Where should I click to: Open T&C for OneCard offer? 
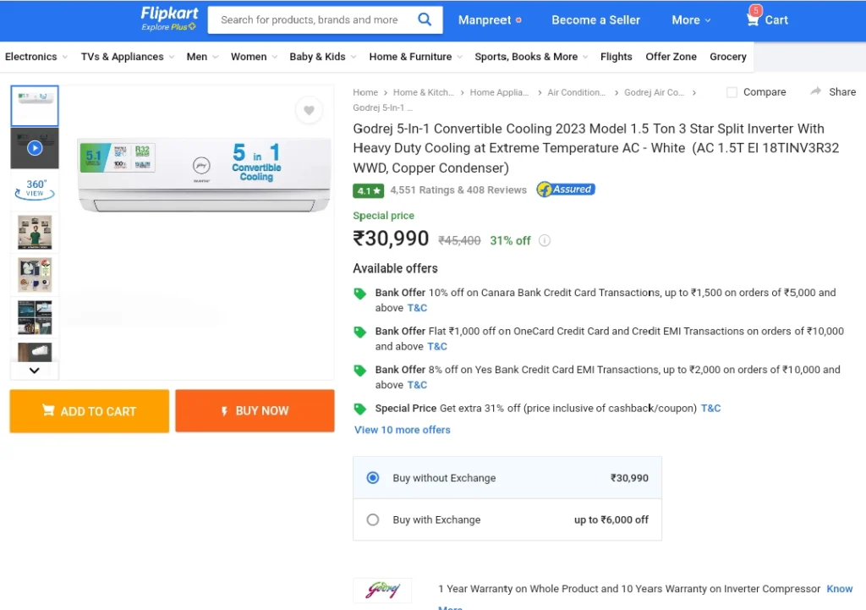coord(437,346)
